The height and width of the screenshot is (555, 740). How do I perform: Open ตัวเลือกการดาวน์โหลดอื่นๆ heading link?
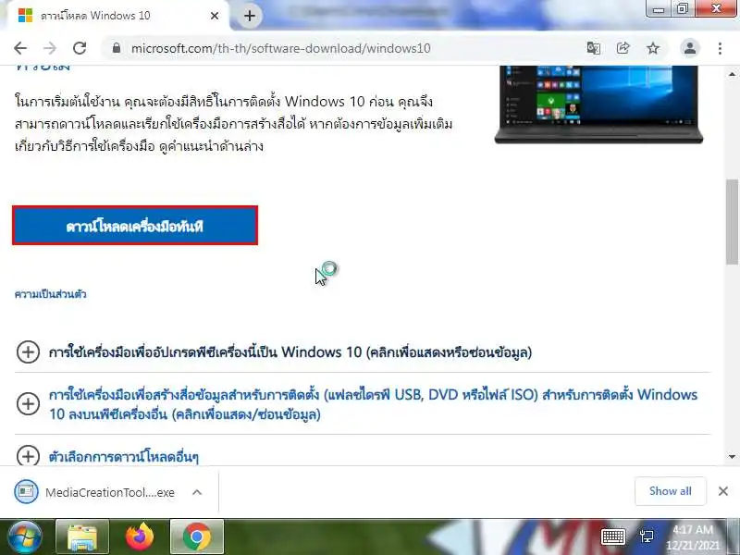click(x=124, y=457)
